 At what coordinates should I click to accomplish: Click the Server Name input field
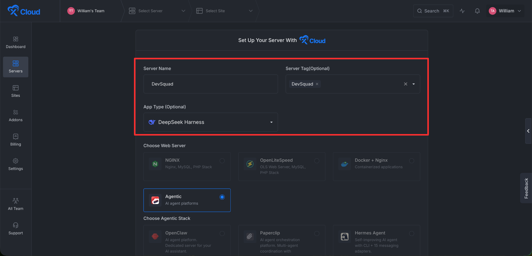211,84
